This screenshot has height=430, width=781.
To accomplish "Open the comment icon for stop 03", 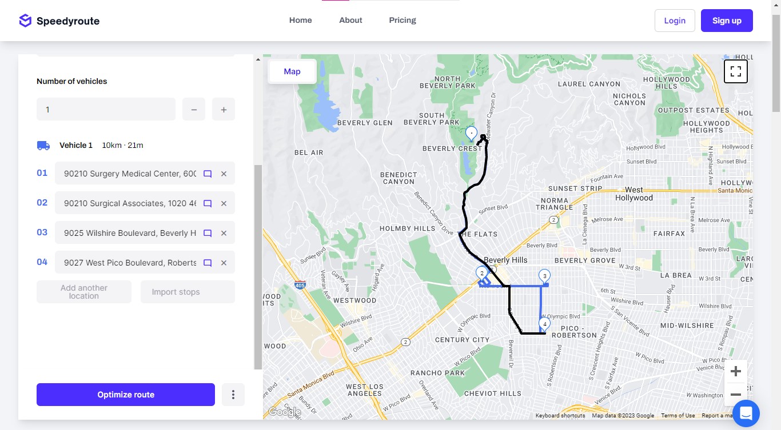I will (207, 233).
